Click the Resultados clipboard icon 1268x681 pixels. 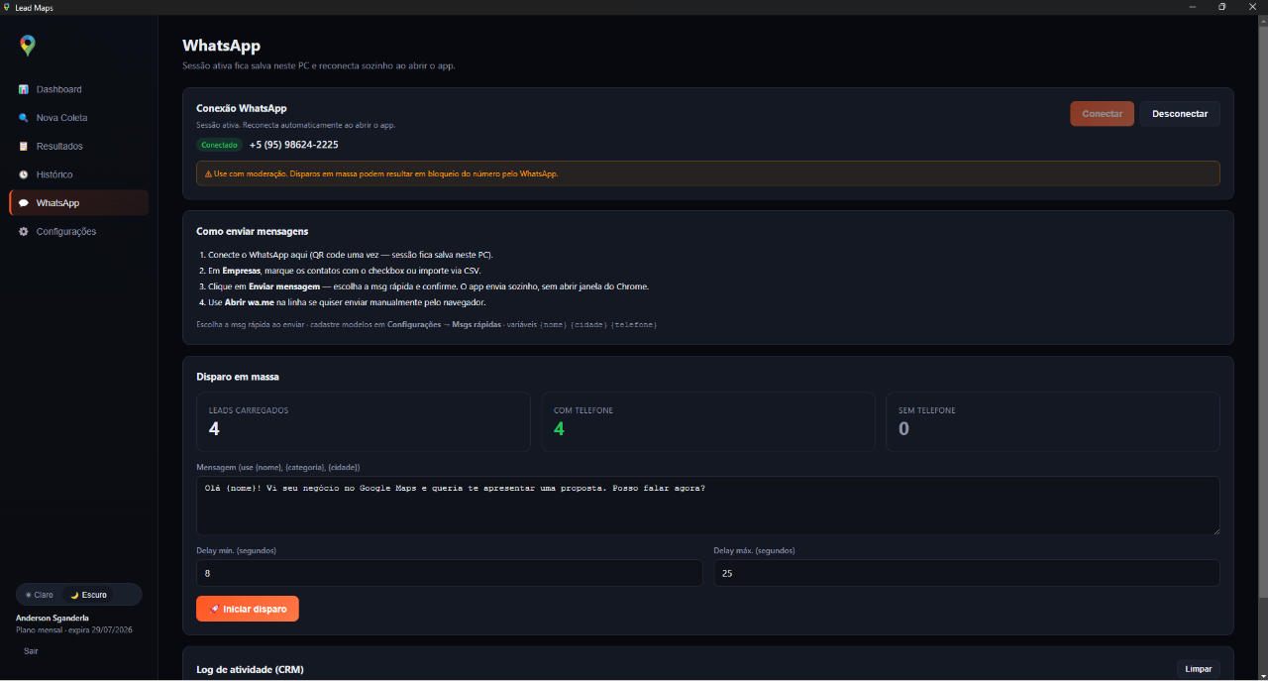tap(23, 146)
